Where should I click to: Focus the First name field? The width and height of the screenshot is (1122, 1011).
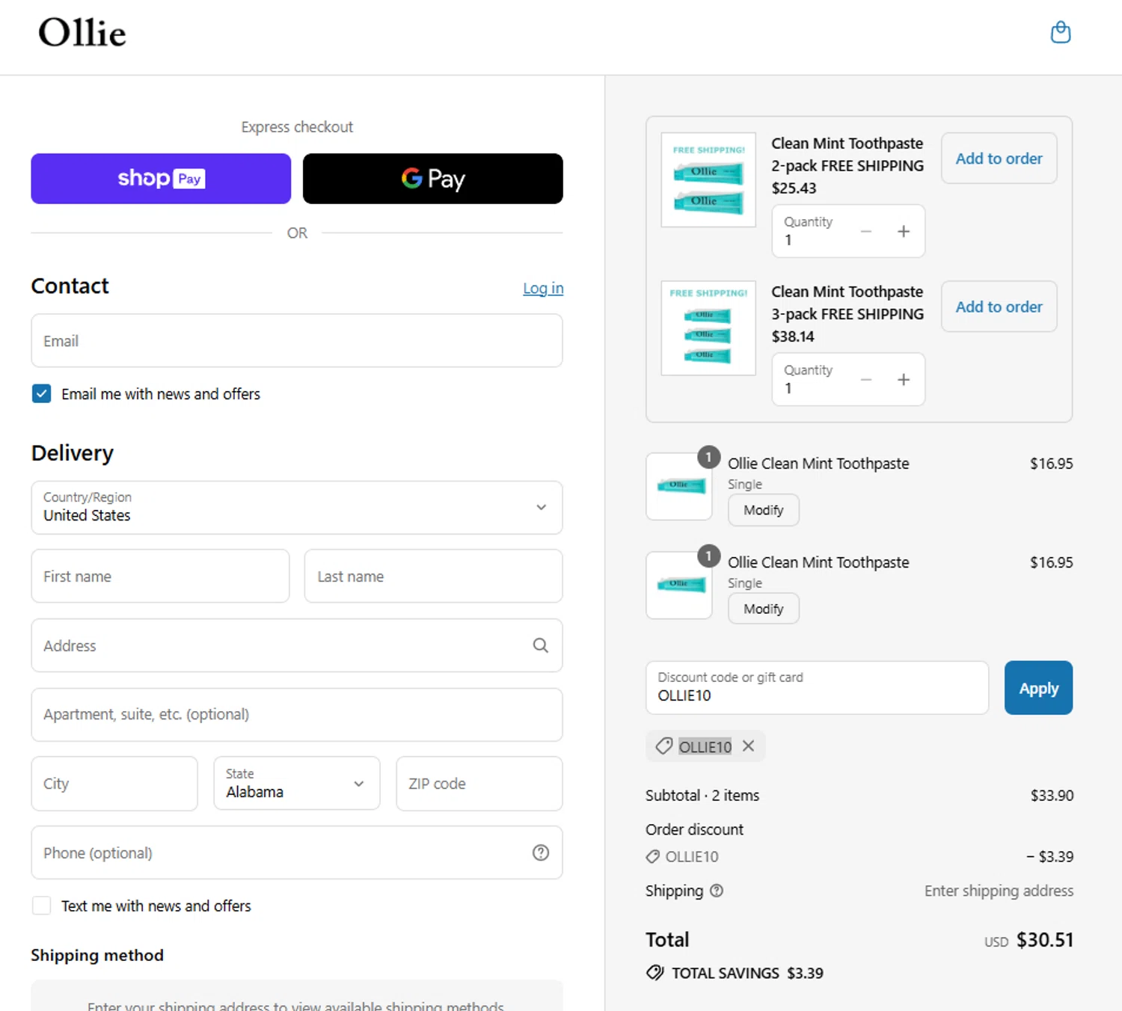[x=160, y=577]
